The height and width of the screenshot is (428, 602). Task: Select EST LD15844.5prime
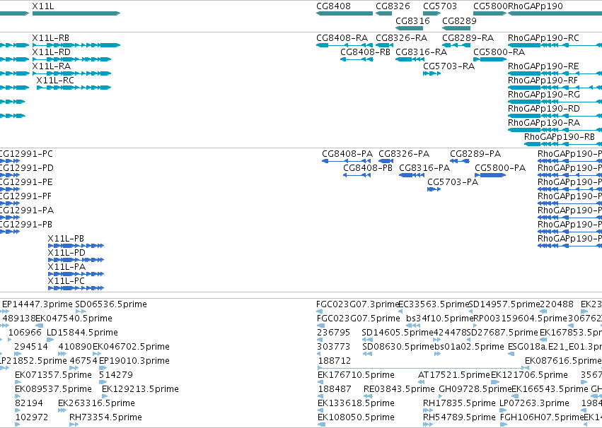click(x=82, y=333)
